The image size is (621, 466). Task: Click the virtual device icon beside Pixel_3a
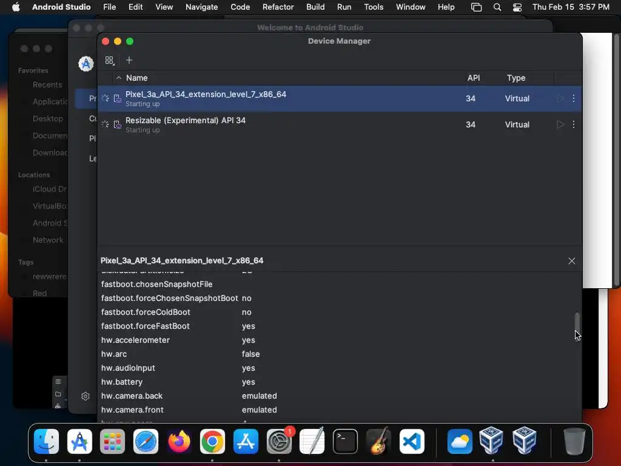pyautogui.click(x=117, y=98)
